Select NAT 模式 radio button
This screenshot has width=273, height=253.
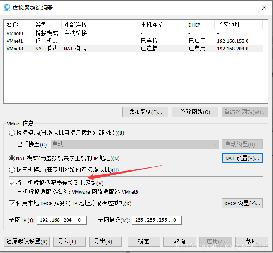coord(12,158)
